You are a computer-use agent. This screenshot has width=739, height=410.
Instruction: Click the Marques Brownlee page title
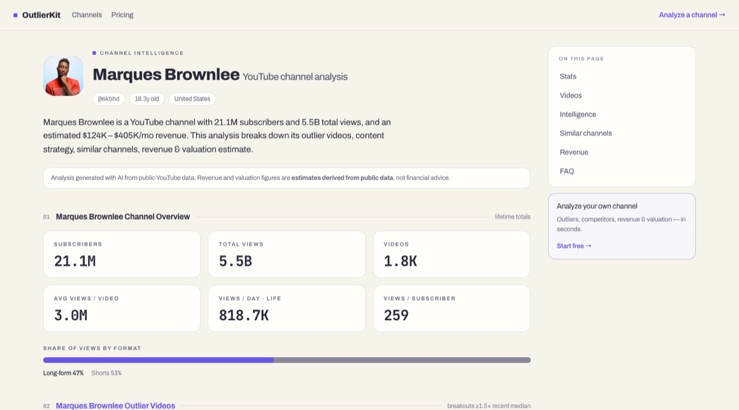point(166,74)
